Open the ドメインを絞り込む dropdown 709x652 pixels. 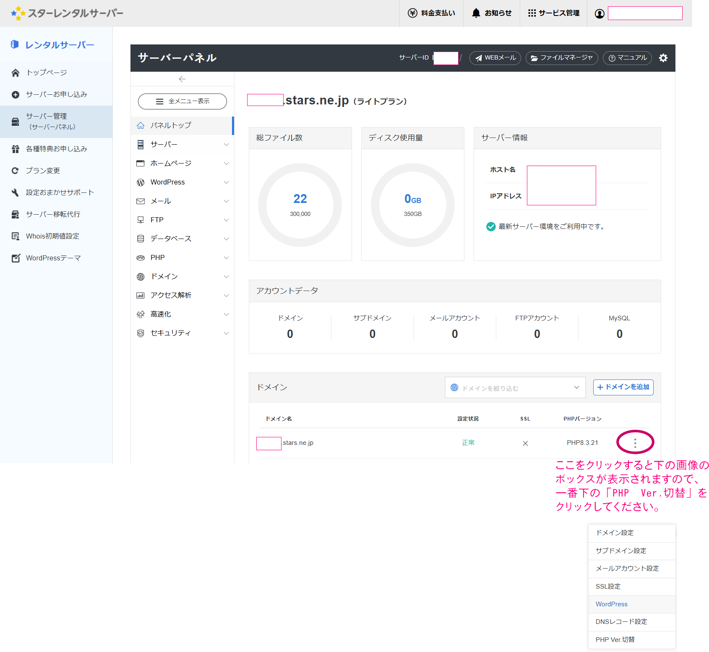[x=515, y=388]
